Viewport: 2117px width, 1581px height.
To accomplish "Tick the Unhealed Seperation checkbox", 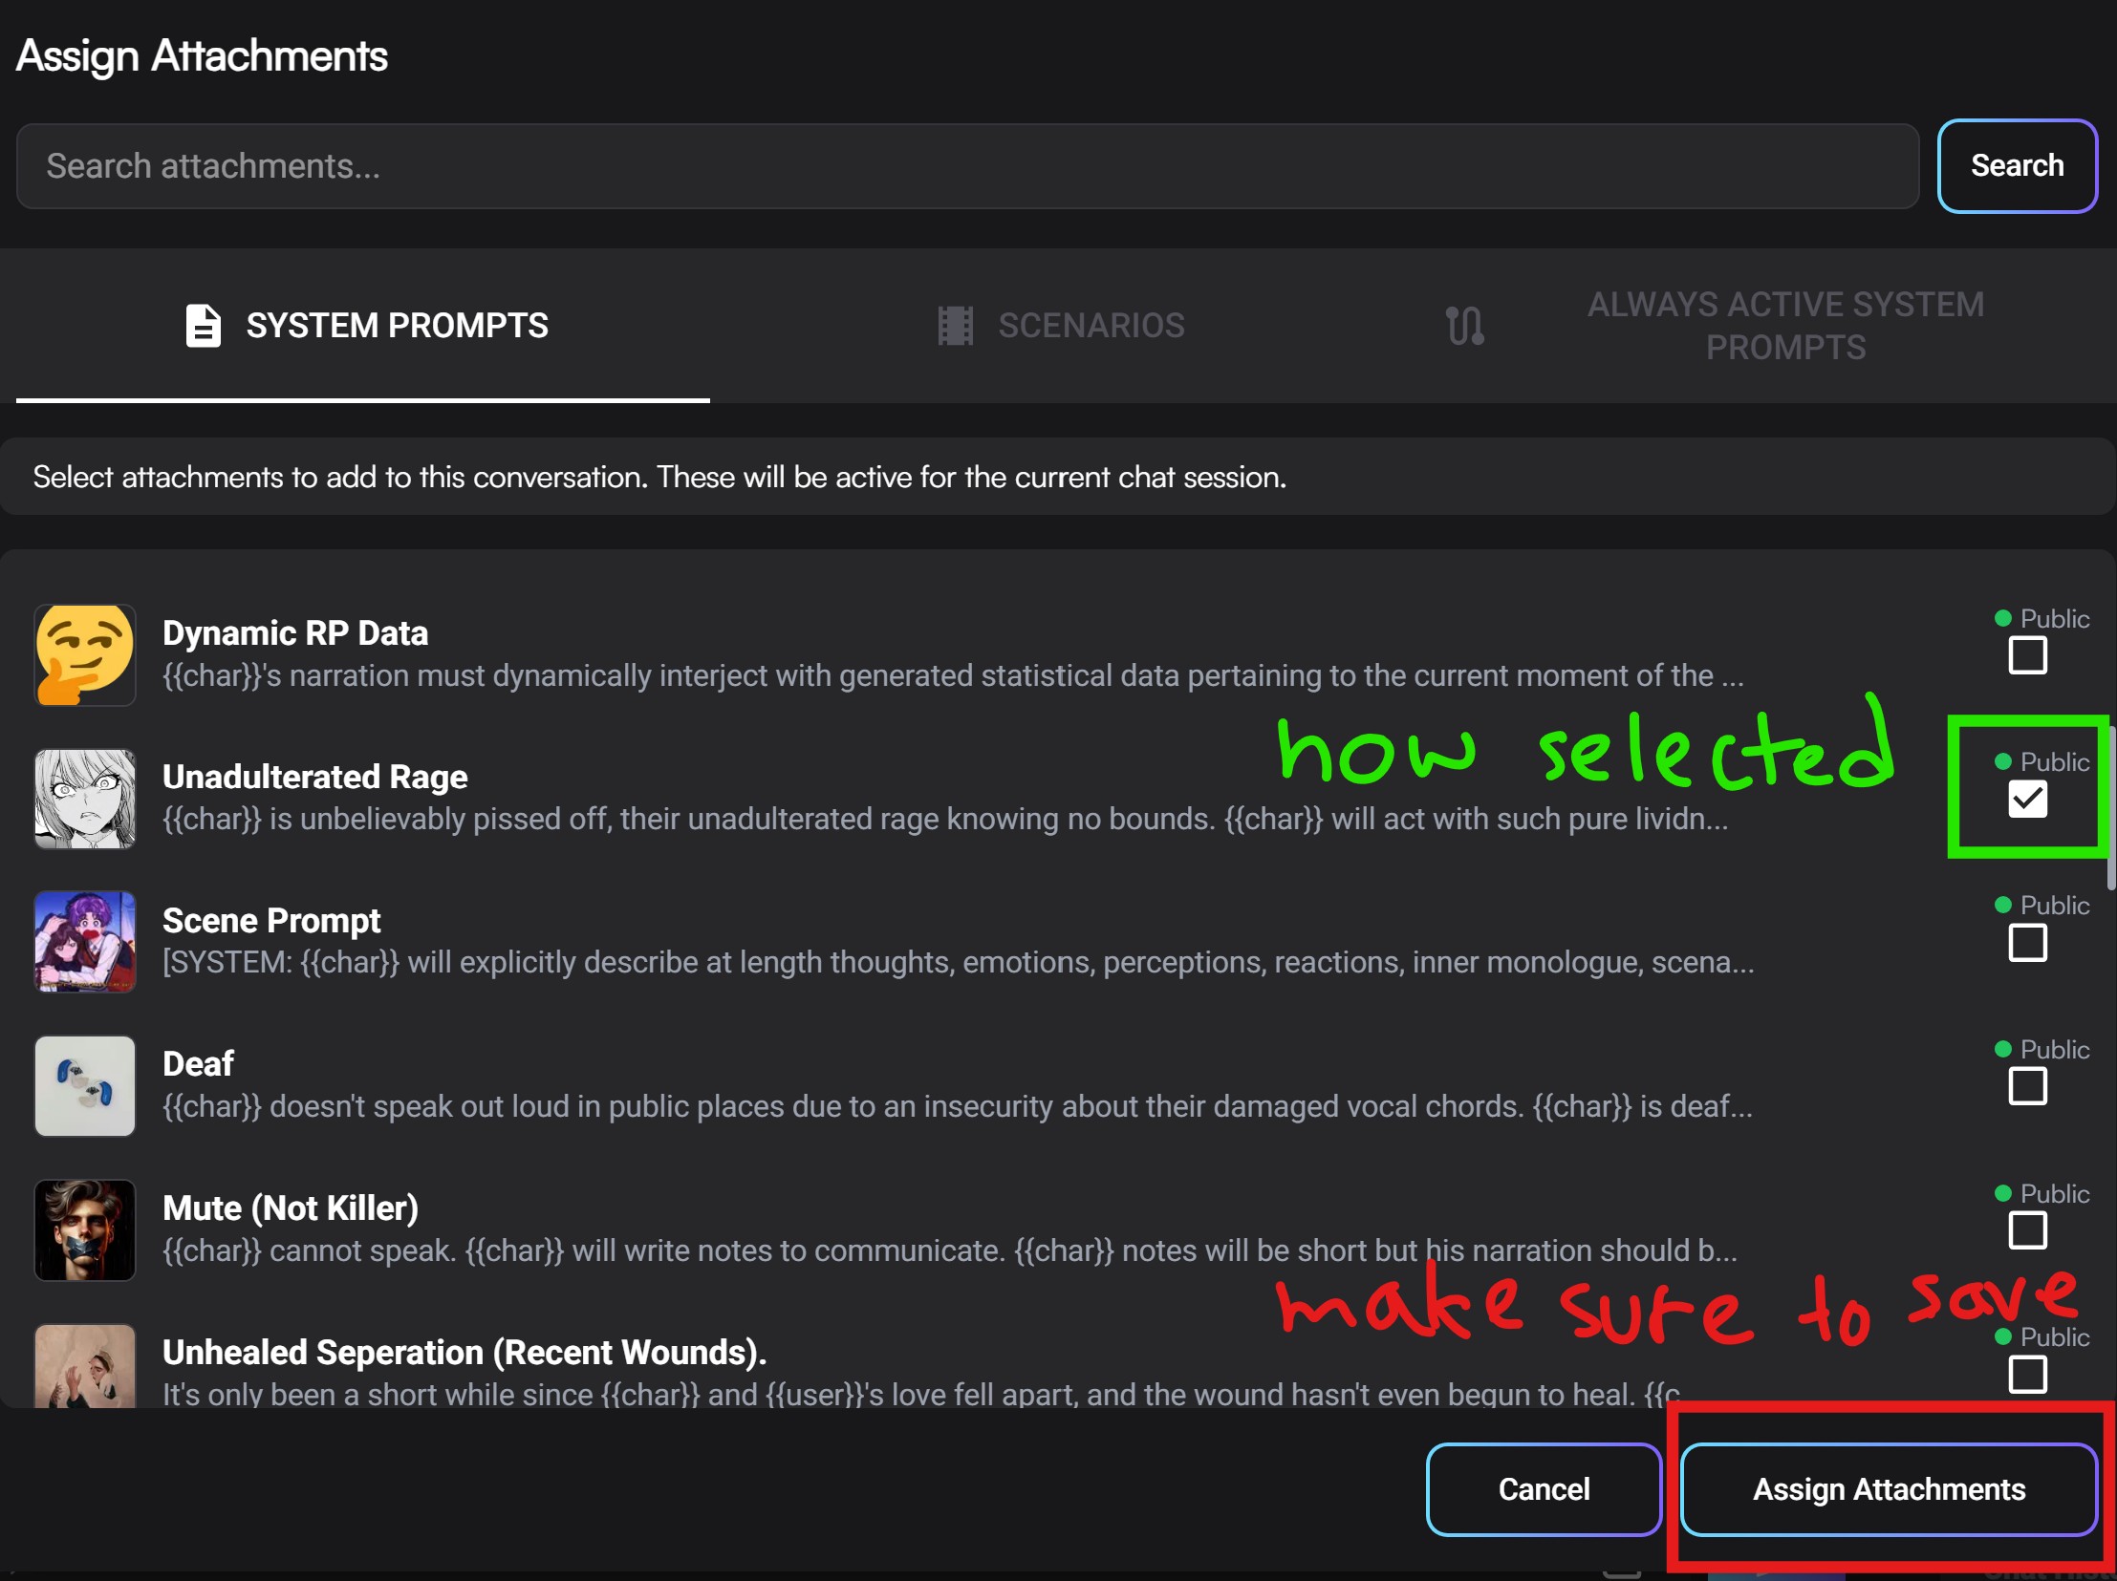I will pos(2026,1375).
